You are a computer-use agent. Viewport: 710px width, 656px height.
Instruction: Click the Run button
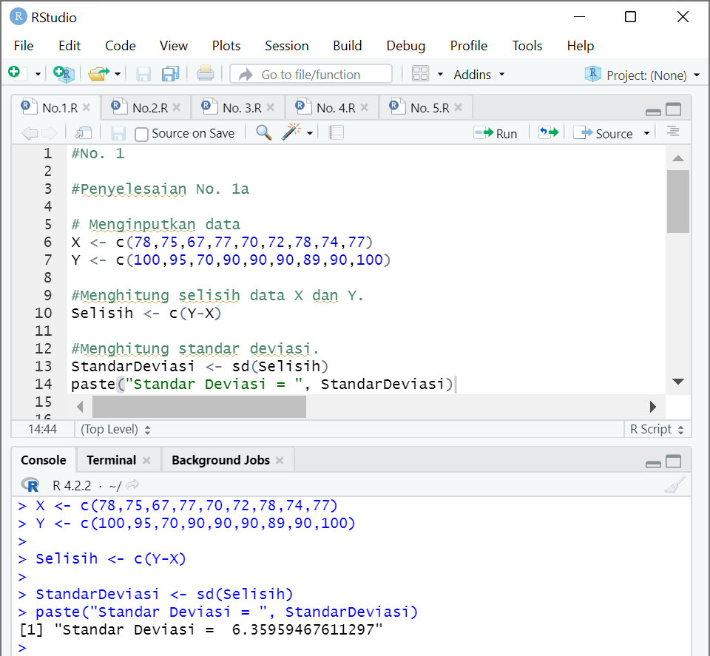pyautogui.click(x=496, y=133)
